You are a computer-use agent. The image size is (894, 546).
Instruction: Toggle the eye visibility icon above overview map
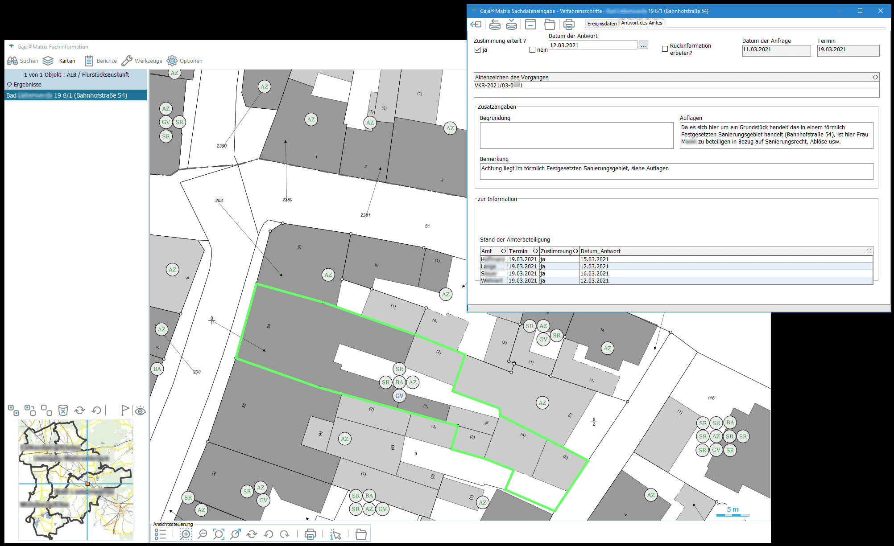[140, 411]
